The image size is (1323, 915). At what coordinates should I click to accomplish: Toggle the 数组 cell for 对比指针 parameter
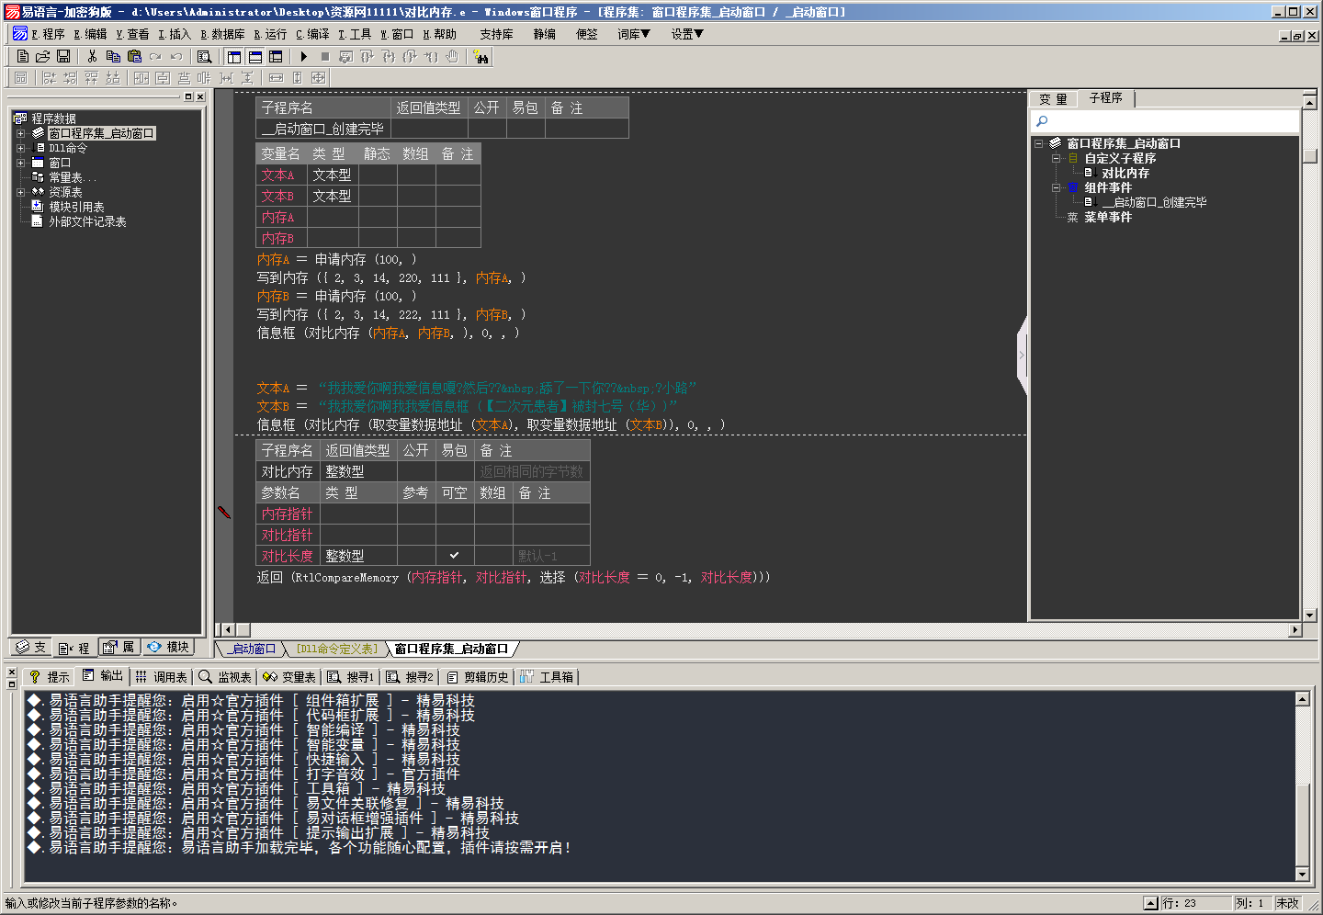click(494, 535)
